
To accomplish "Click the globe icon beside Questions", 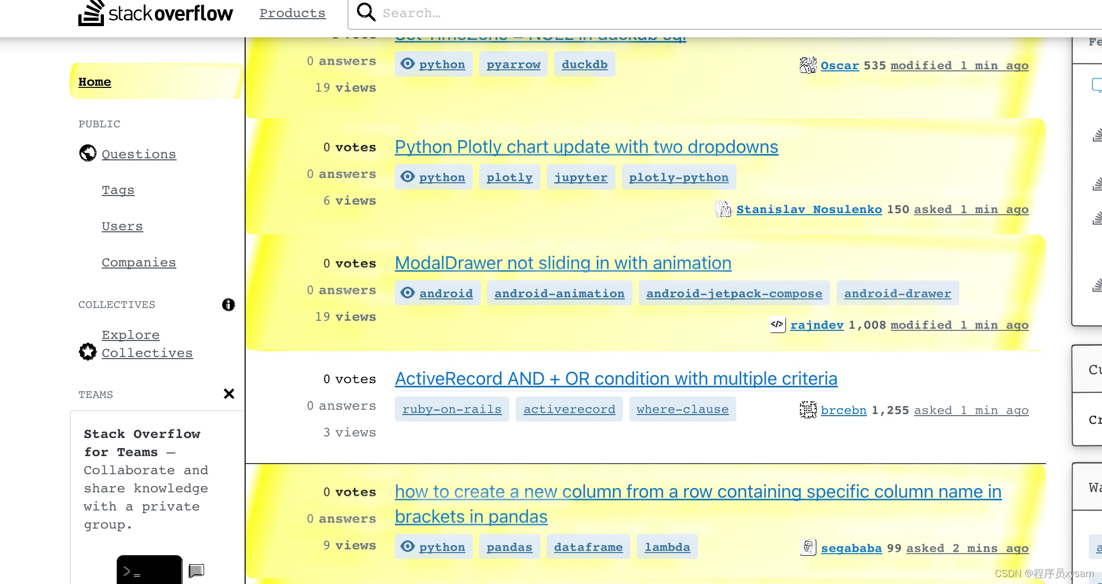I will coord(87,153).
